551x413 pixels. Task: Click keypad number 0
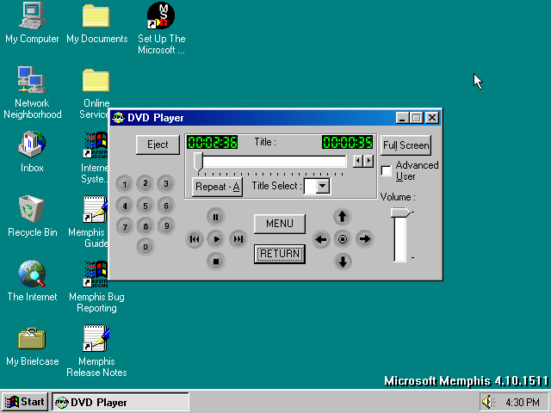pos(145,247)
